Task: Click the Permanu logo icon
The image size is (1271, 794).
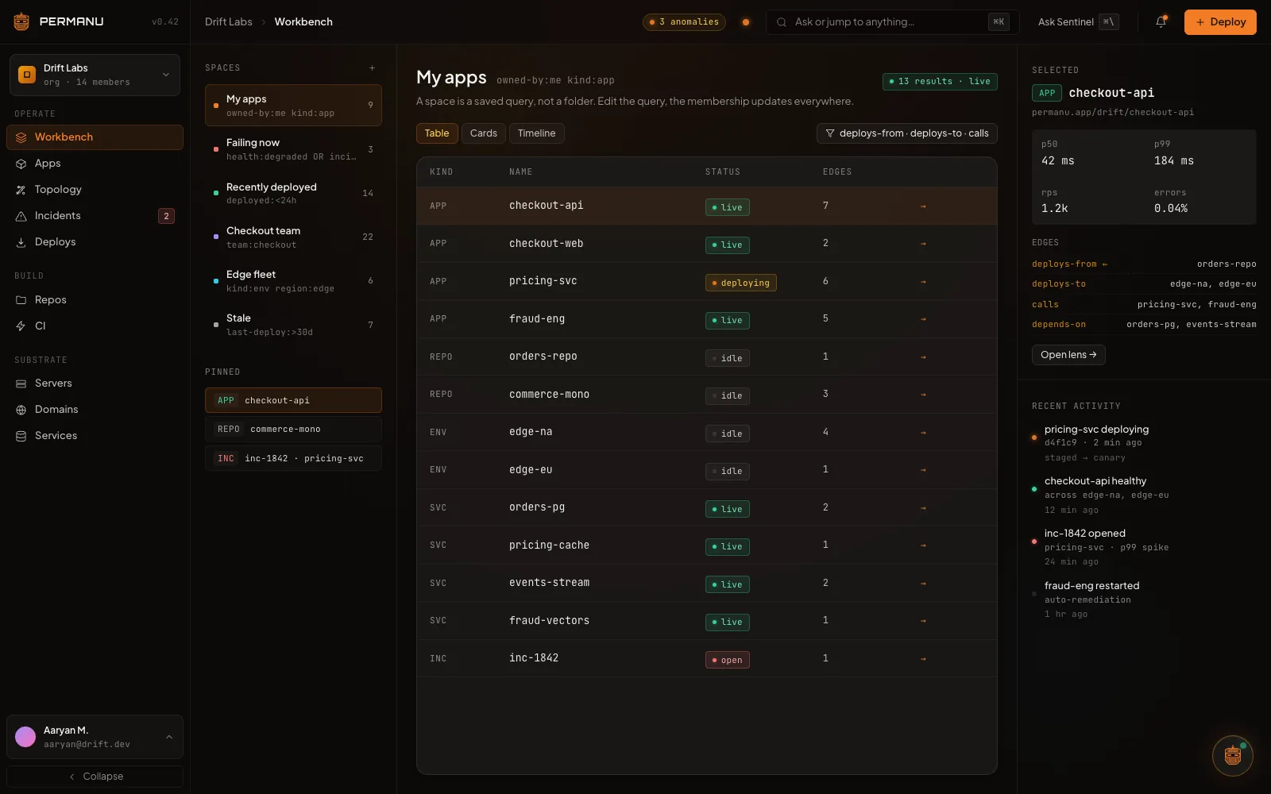Action: (21, 22)
